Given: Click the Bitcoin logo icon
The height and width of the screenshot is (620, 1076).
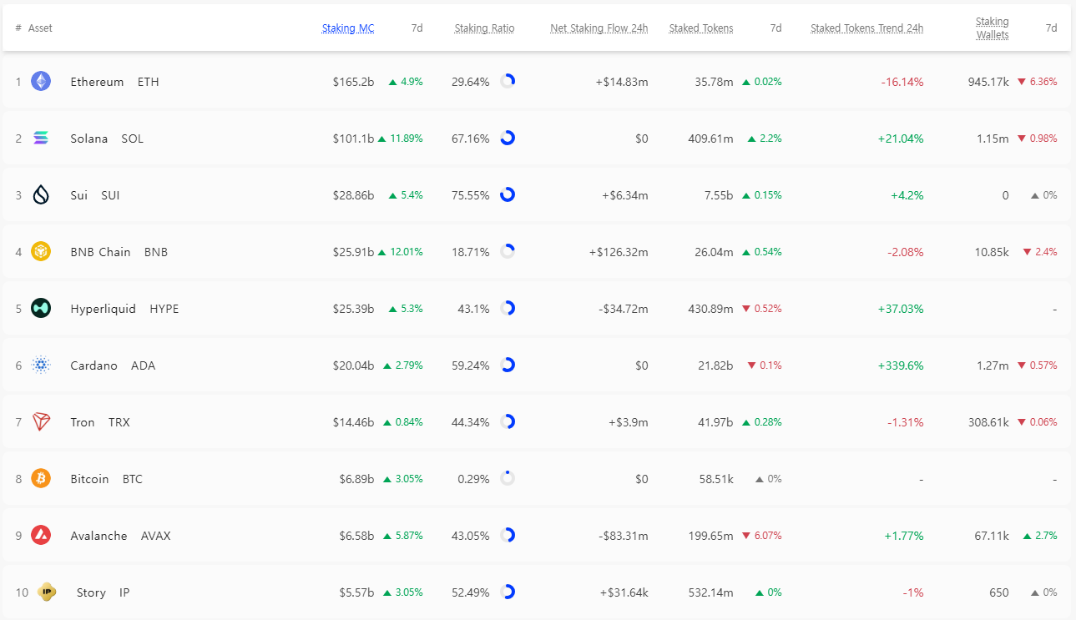Looking at the screenshot, I should click(41, 478).
